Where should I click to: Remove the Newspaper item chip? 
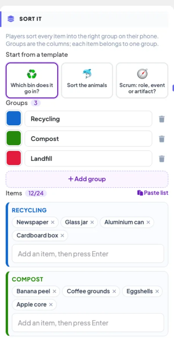pos(52,222)
